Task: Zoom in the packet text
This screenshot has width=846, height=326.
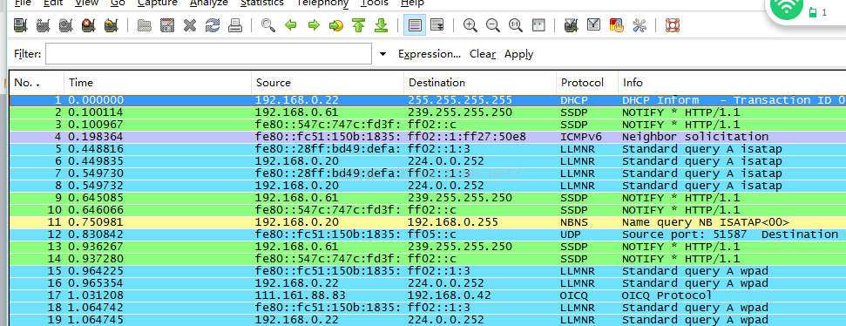Action: [x=470, y=25]
